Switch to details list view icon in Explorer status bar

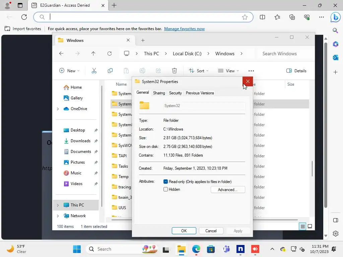pyautogui.click(x=302, y=227)
